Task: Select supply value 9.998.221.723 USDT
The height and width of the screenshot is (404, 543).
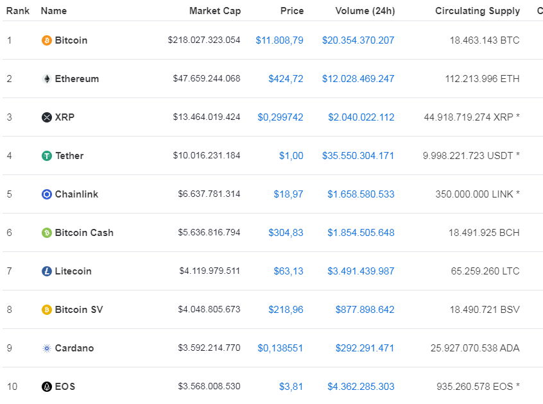Action: pos(468,156)
